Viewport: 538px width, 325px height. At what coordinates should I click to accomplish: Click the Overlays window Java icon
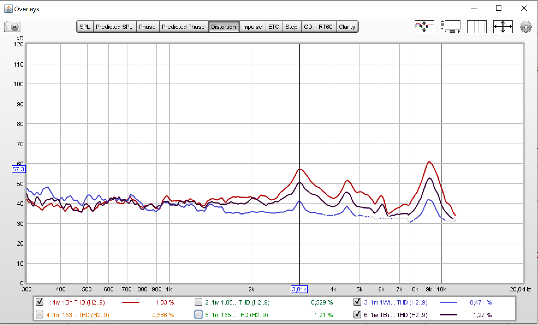(8, 9)
